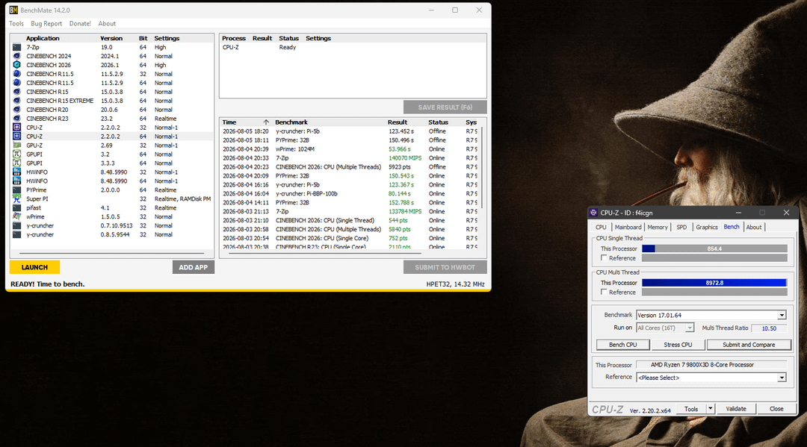The width and height of the screenshot is (807, 447).
Task: Open the Bug Report menu
Action: pos(46,24)
